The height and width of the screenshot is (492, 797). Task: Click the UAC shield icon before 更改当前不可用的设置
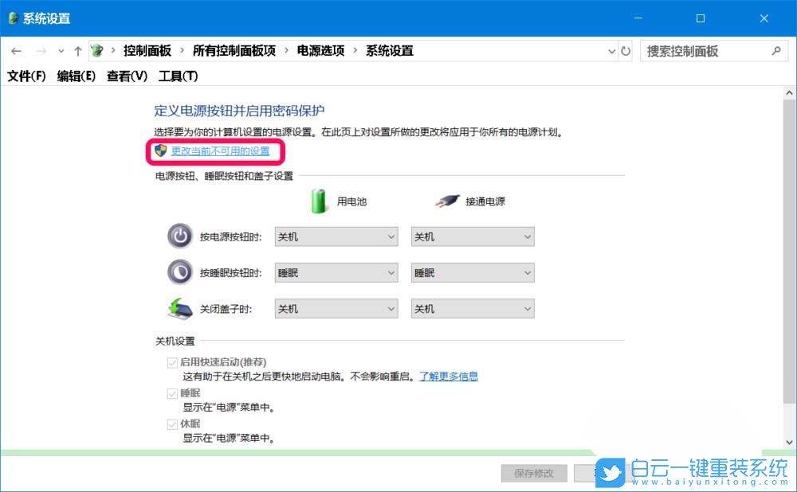click(159, 152)
